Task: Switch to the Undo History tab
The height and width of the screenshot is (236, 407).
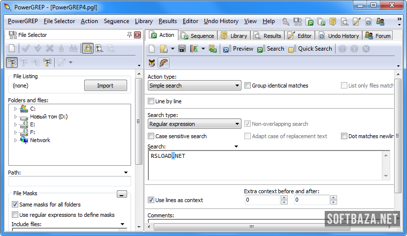Action: 339,35
